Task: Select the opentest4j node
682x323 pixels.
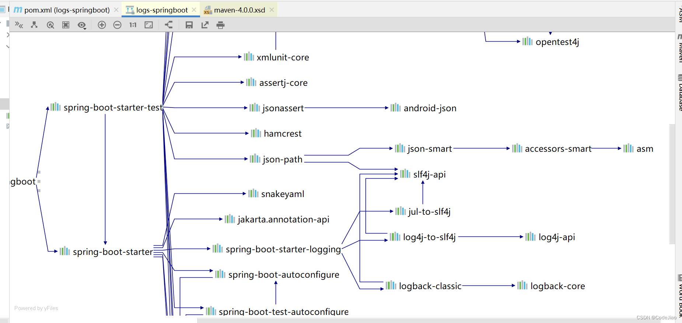Action: click(551, 42)
